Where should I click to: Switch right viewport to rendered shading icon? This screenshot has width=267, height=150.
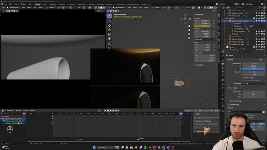tap(216, 7)
